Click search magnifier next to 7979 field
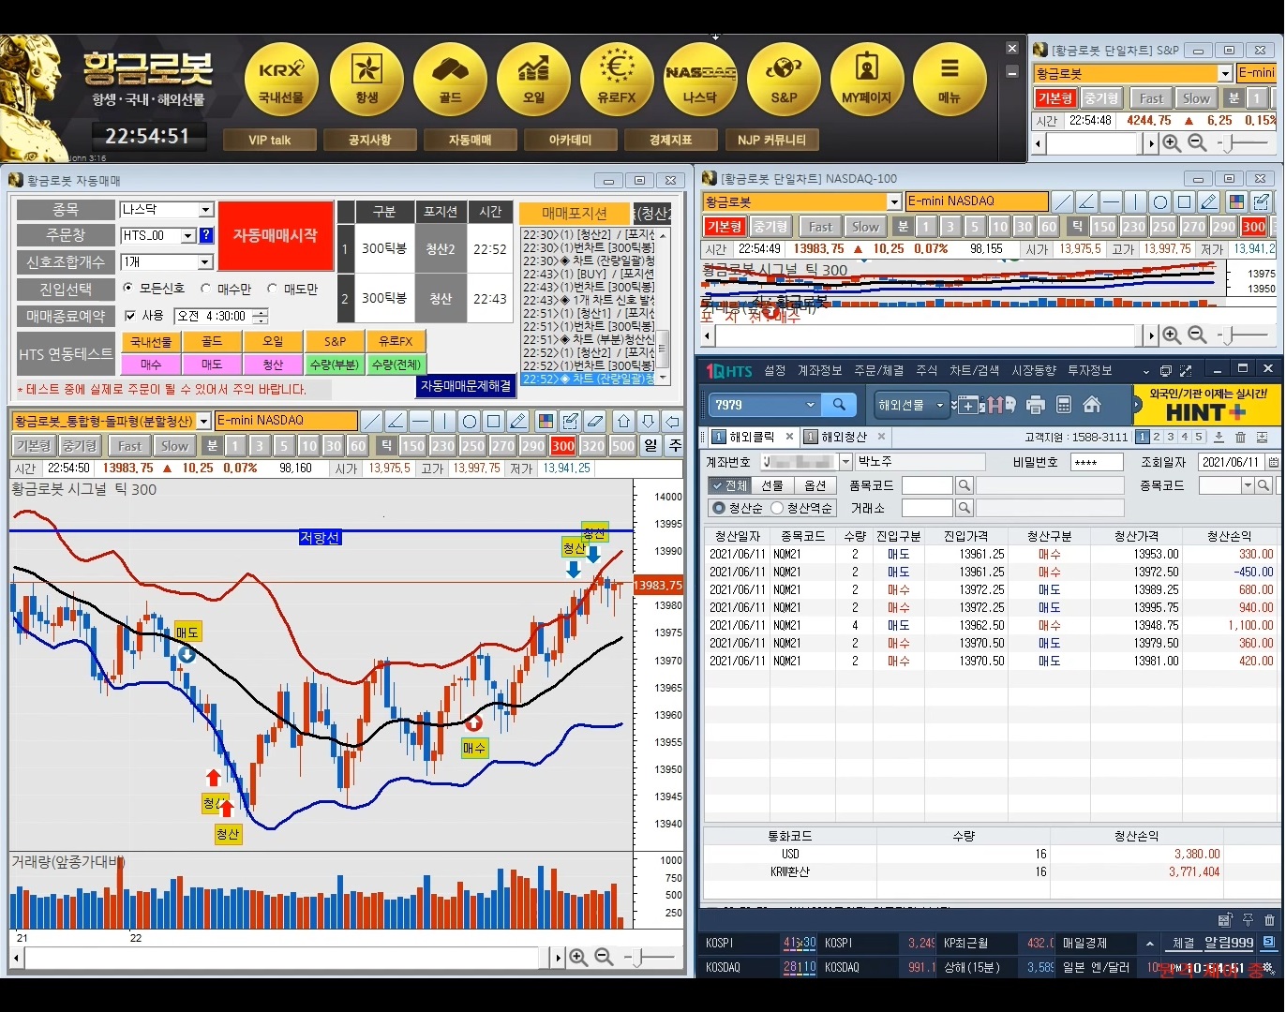Screen dimensions: 1286x1012 (x=839, y=405)
